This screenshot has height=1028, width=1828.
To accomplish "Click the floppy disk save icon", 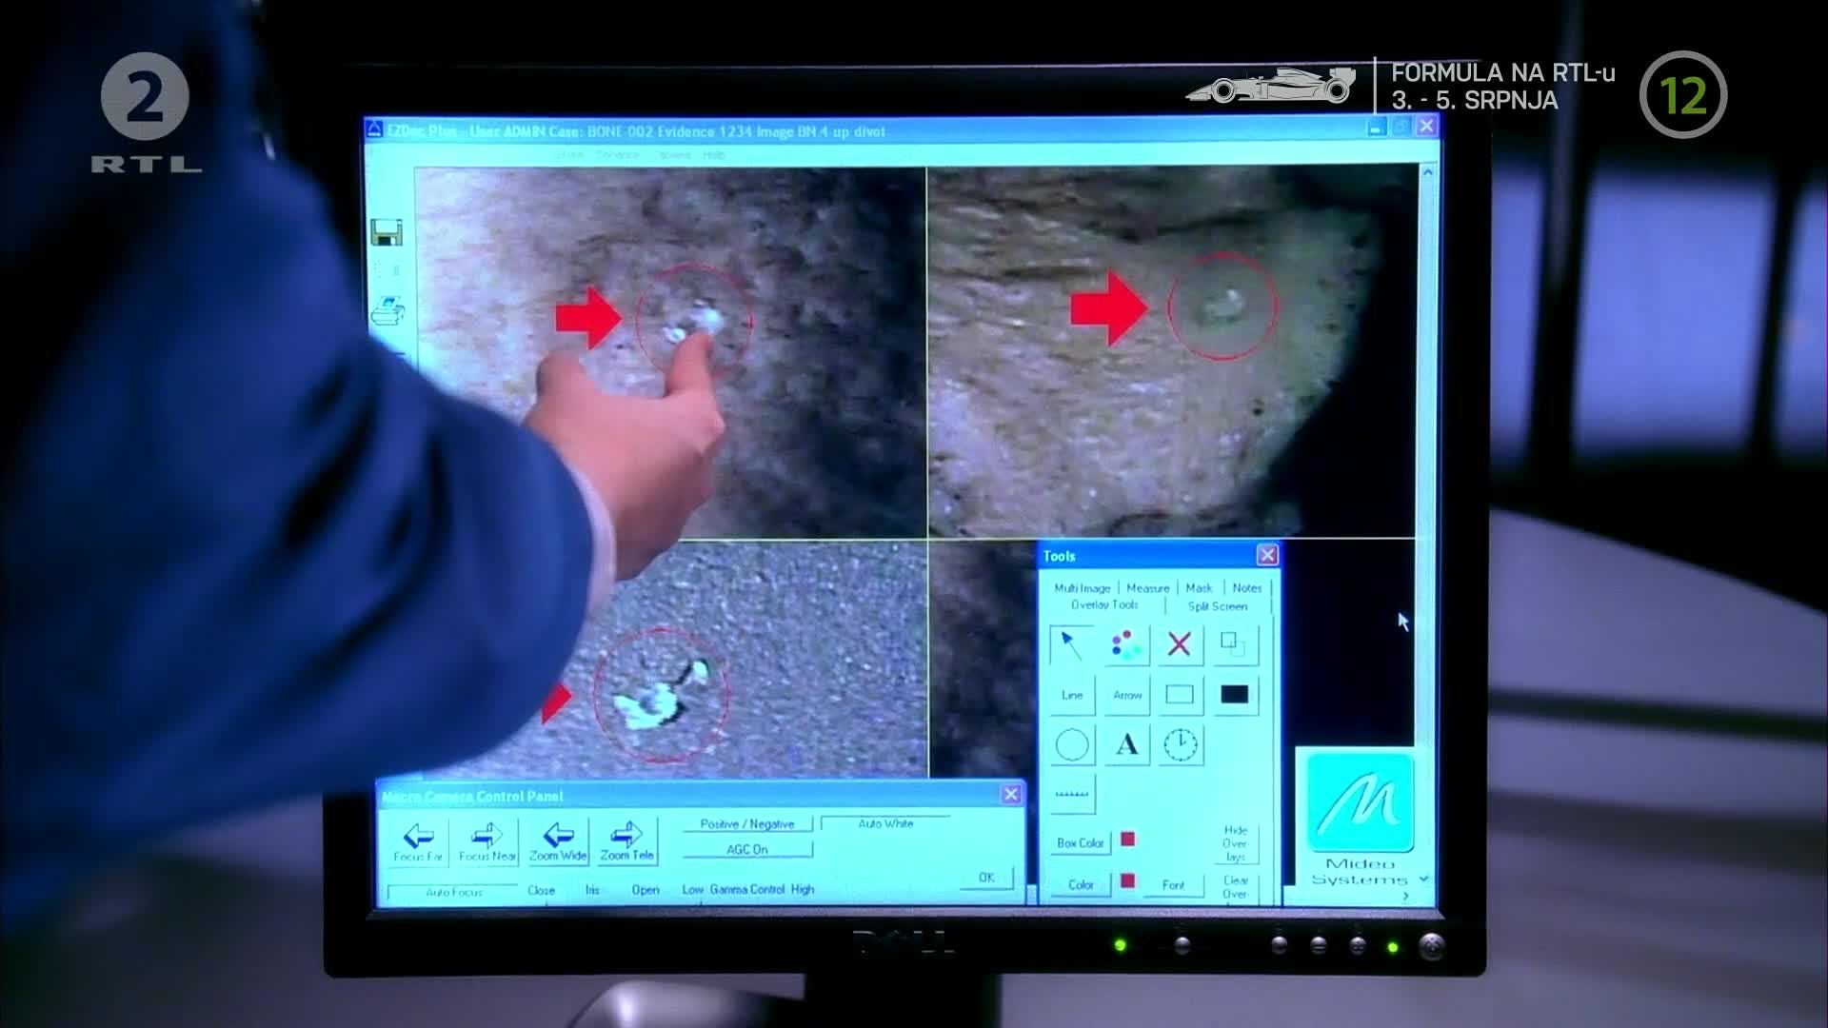I will pos(387,232).
